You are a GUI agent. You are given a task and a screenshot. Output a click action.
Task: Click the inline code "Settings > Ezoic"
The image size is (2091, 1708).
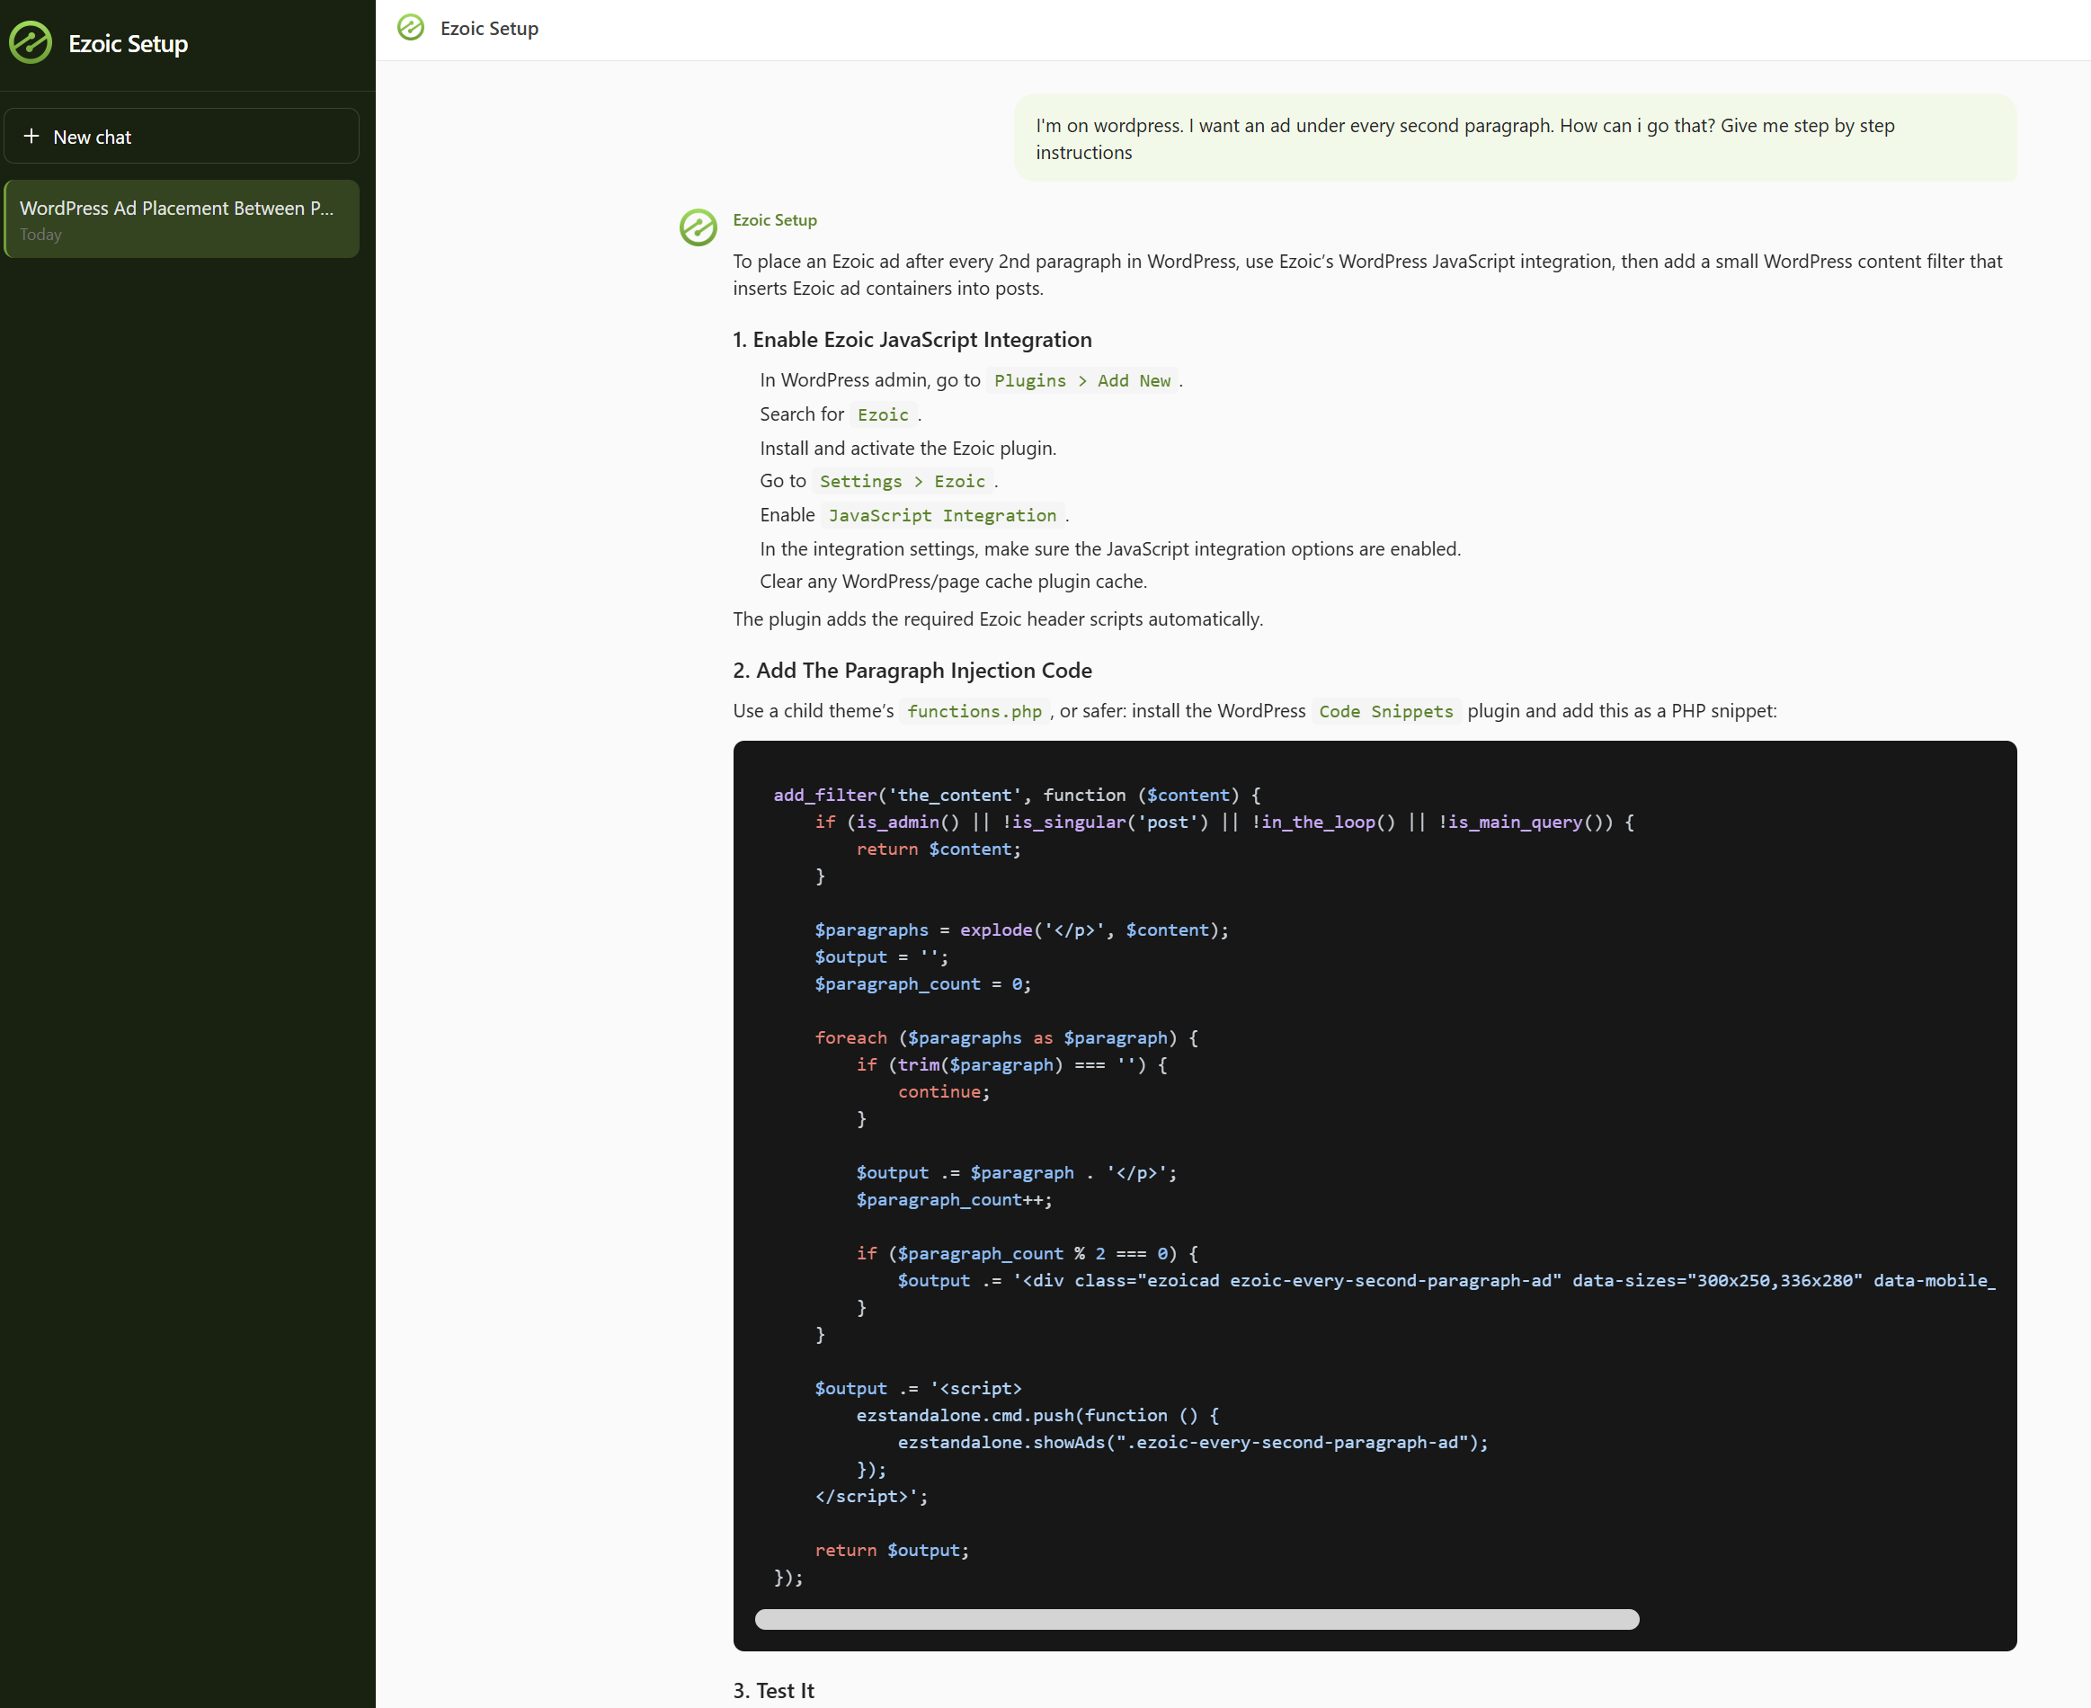tap(903, 481)
